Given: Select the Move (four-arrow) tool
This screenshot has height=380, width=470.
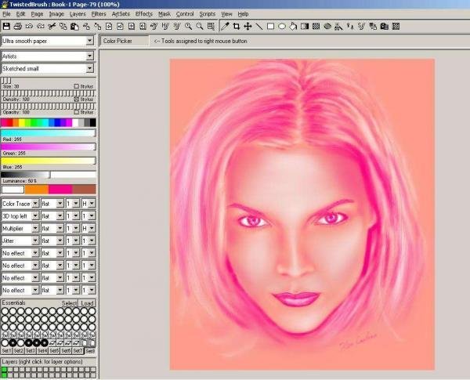Looking at the screenshot, I should (248, 27).
